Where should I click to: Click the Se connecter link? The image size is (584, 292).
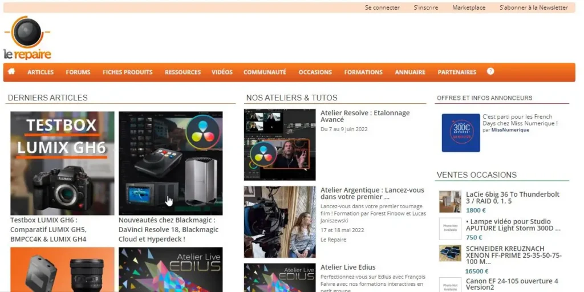tap(382, 7)
